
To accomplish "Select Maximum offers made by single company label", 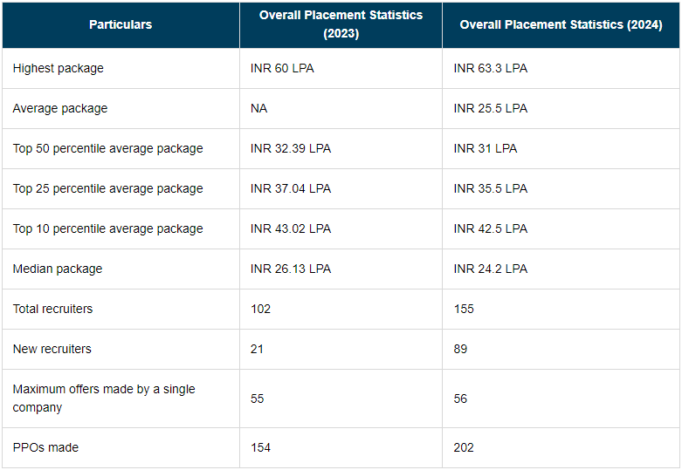I will click(103, 398).
